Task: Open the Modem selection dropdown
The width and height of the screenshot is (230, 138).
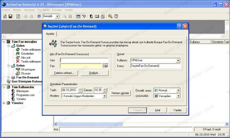Action: click(105, 96)
